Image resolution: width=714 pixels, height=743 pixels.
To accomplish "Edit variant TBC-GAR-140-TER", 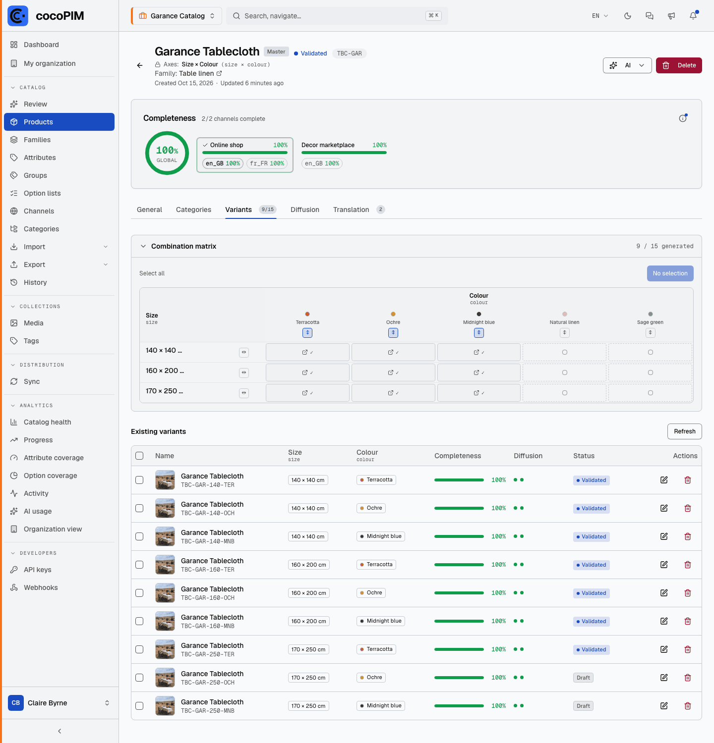I will pyautogui.click(x=664, y=480).
